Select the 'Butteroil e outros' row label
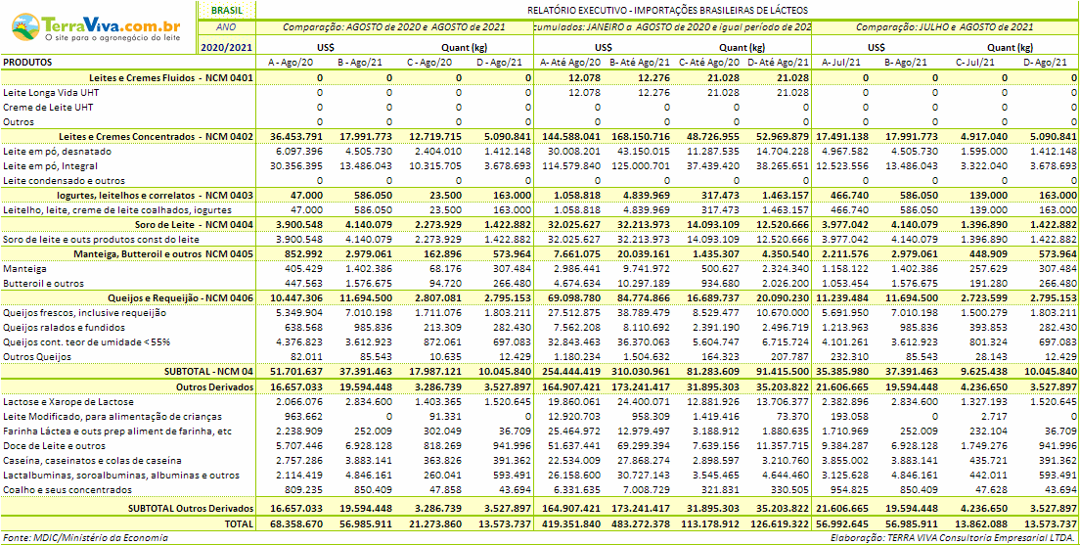Image resolution: width=1080 pixels, height=545 pixels. click(41, 284)
